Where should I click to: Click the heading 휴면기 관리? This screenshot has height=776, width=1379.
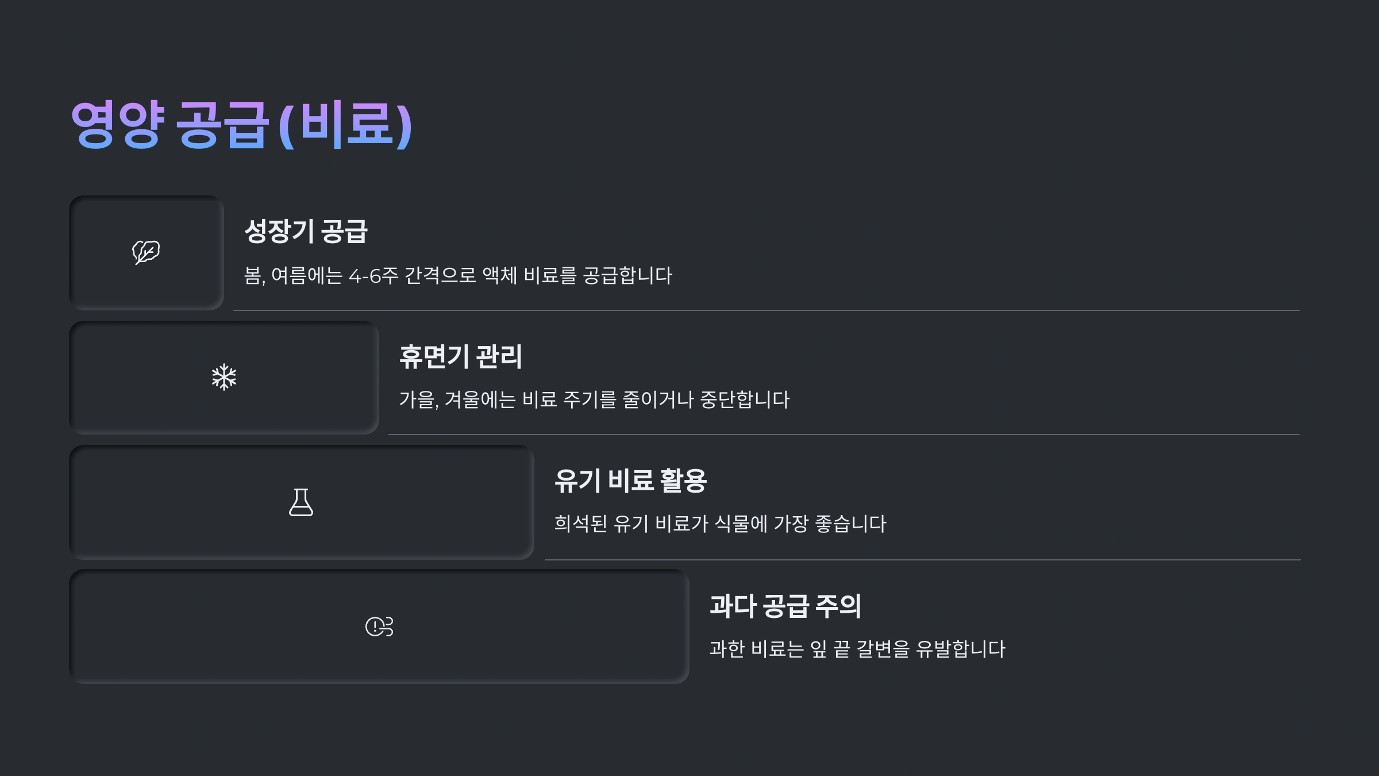461,356
